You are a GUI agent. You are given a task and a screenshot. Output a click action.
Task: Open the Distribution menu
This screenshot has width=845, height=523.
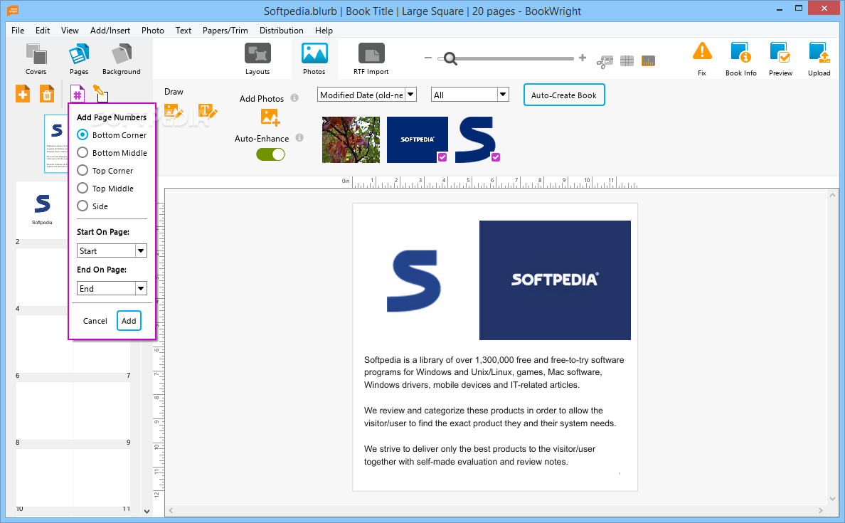(x=281, y=30)
